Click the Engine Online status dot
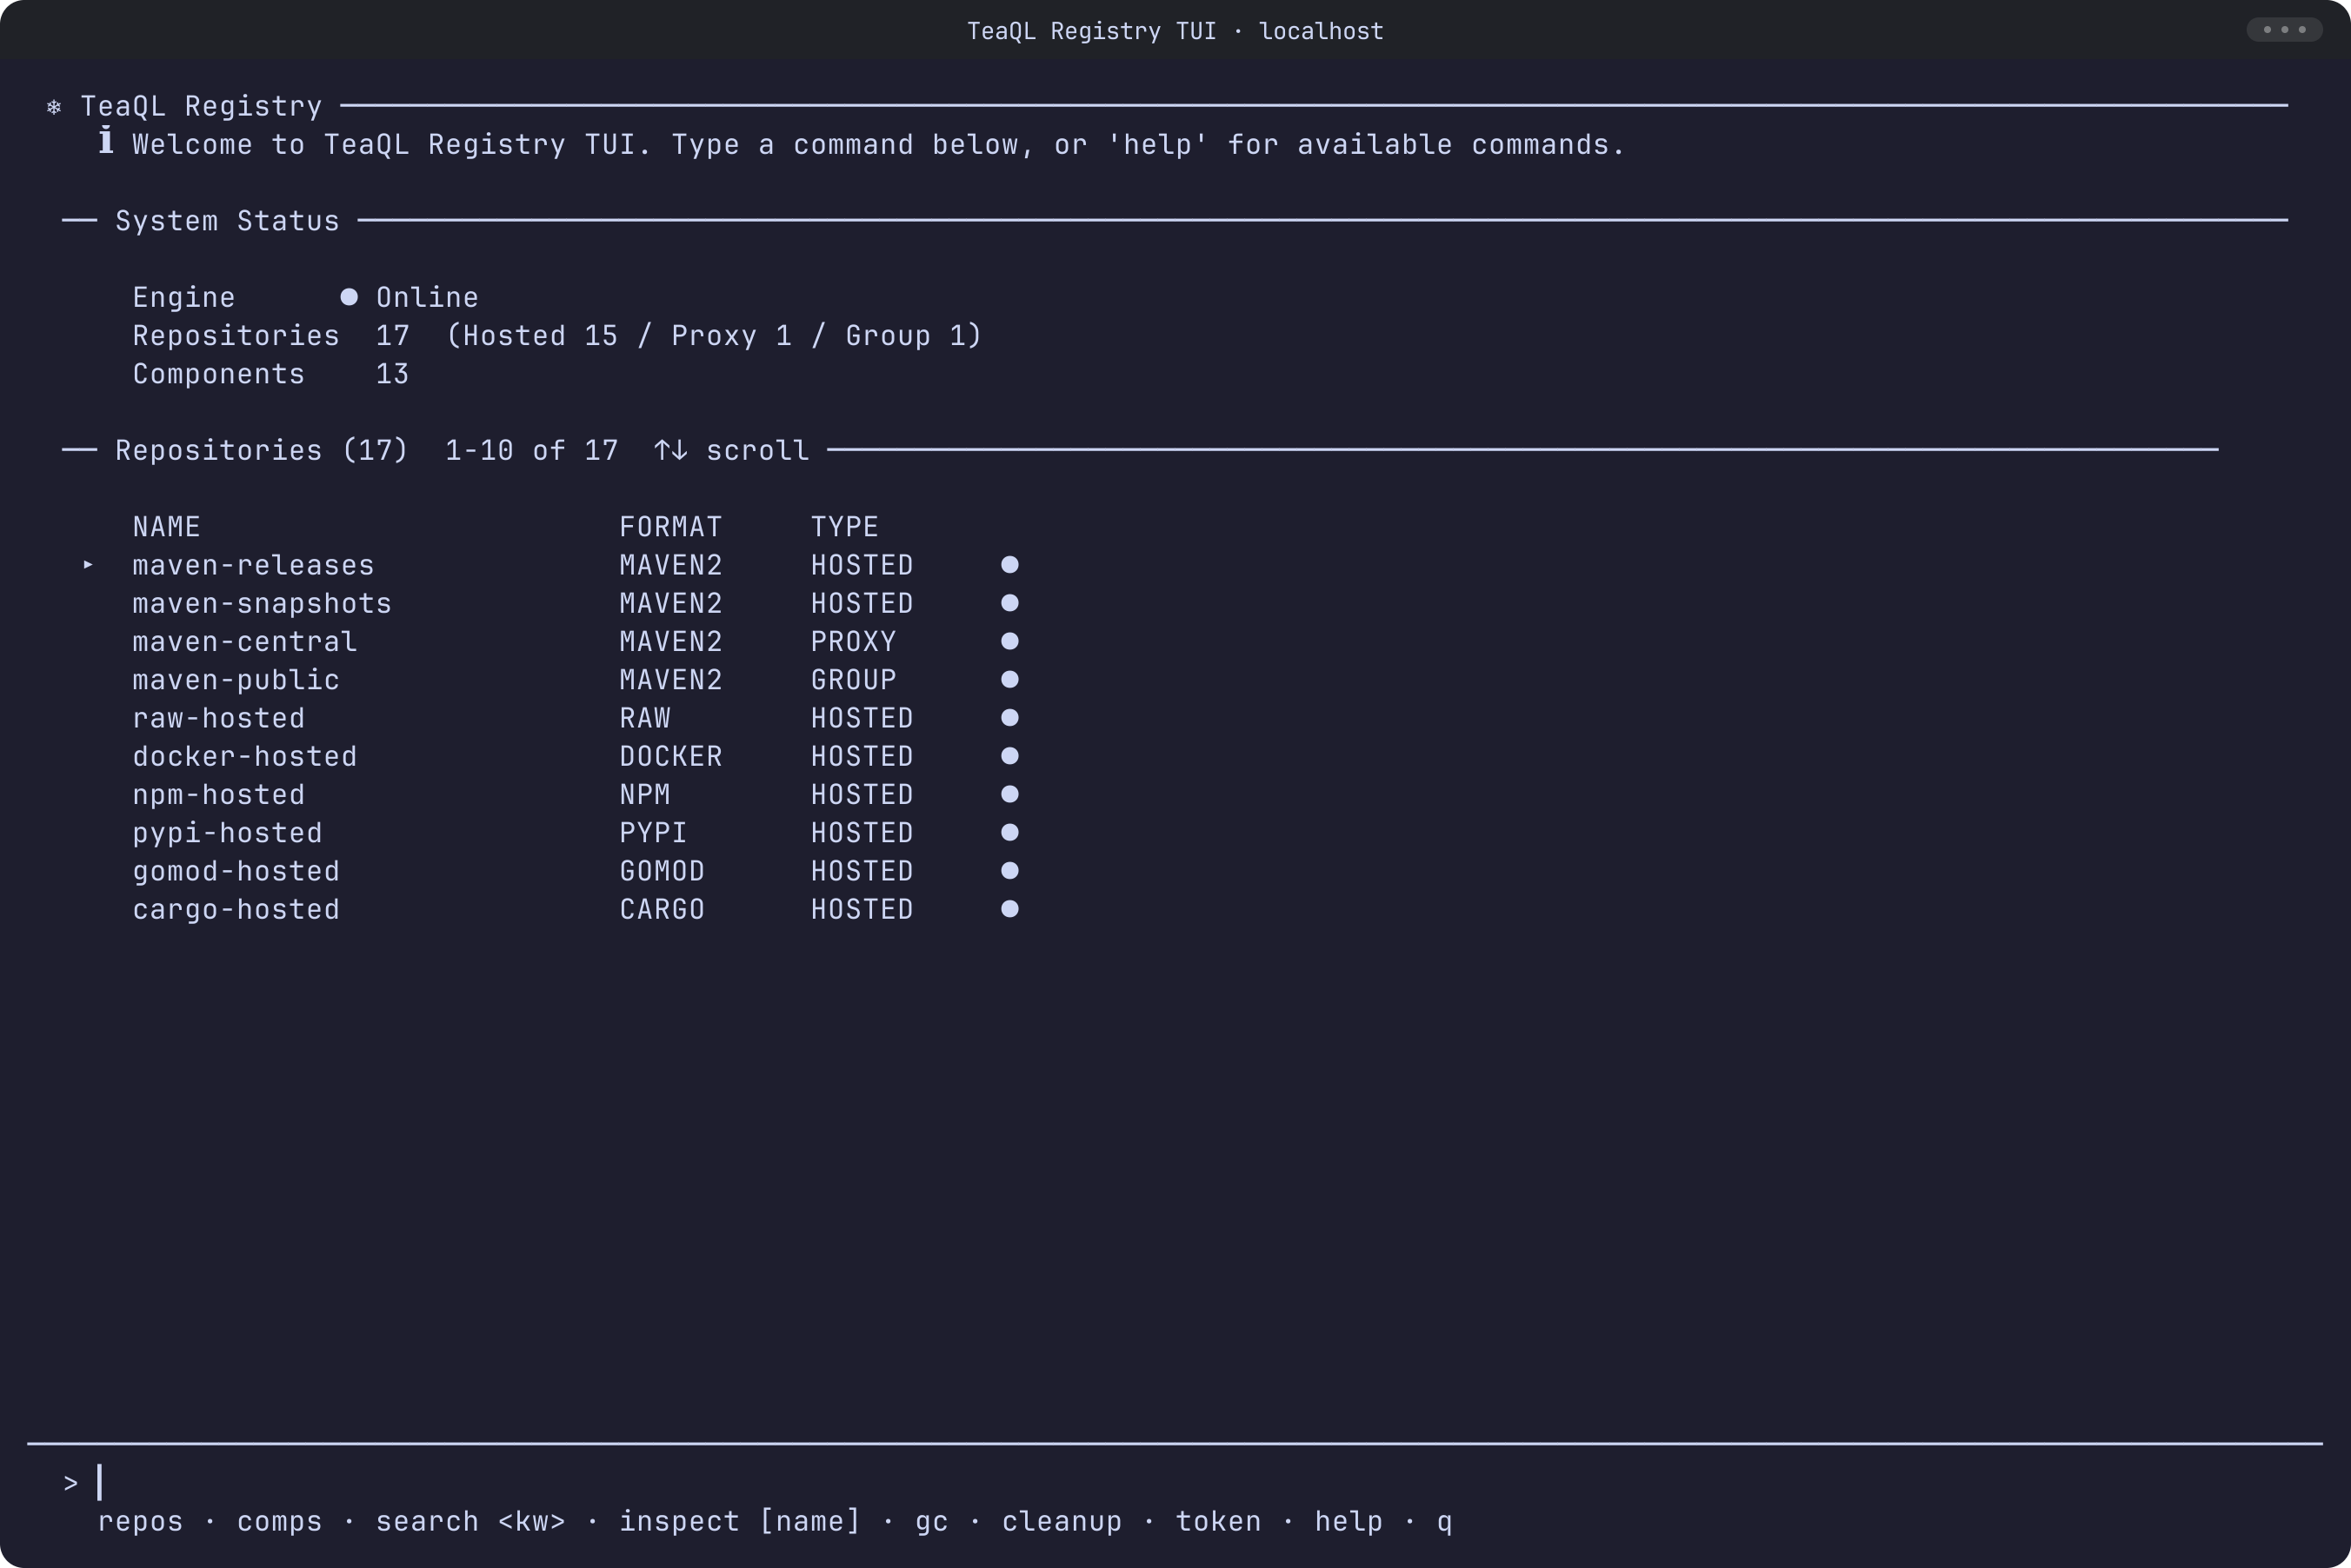This screenshot has width=2351, height=1568. (x=349, y=297)
